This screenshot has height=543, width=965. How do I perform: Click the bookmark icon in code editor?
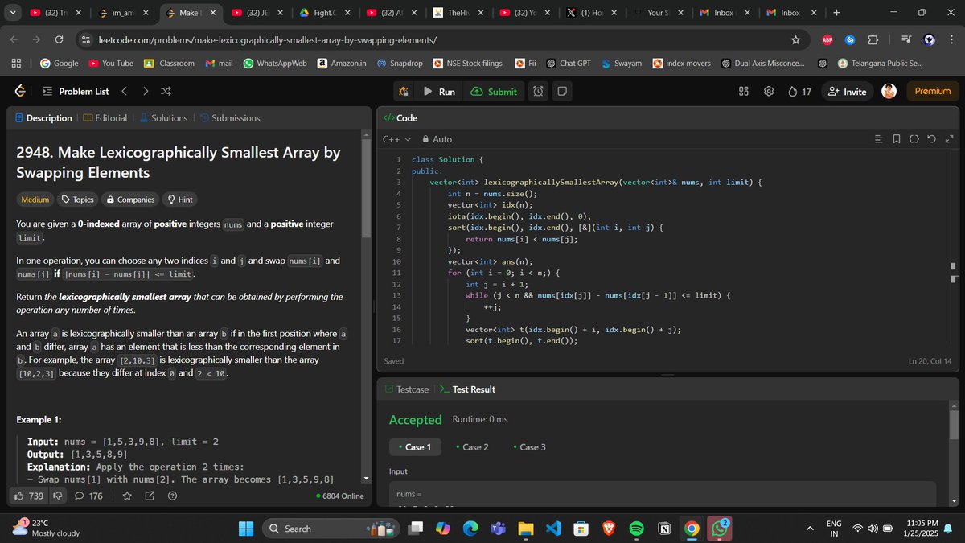click(897, 139)
